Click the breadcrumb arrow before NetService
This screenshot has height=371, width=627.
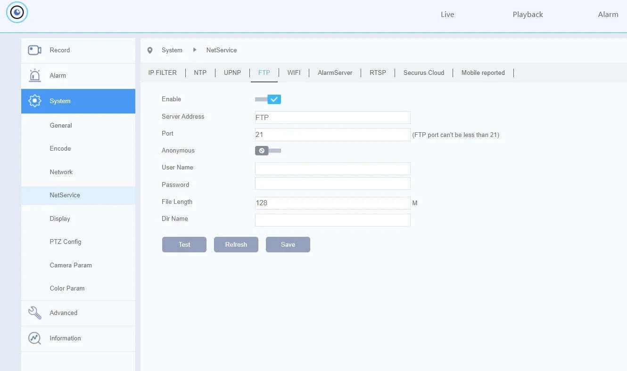pos(195,50)
